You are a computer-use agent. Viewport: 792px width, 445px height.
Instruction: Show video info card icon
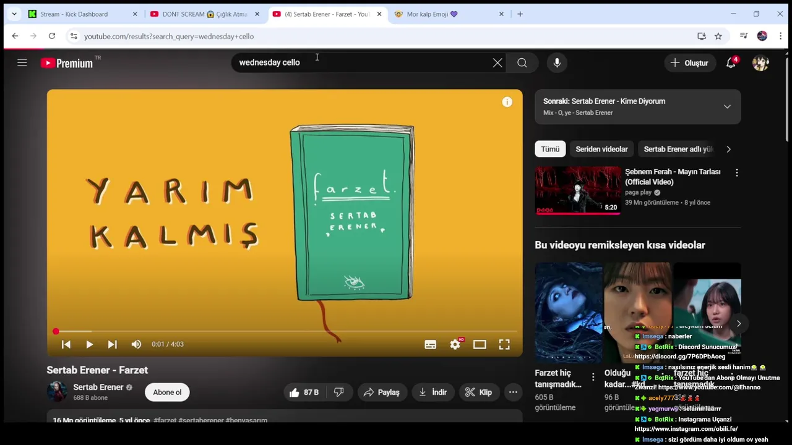pyautogui.click(x=507, y=102)
